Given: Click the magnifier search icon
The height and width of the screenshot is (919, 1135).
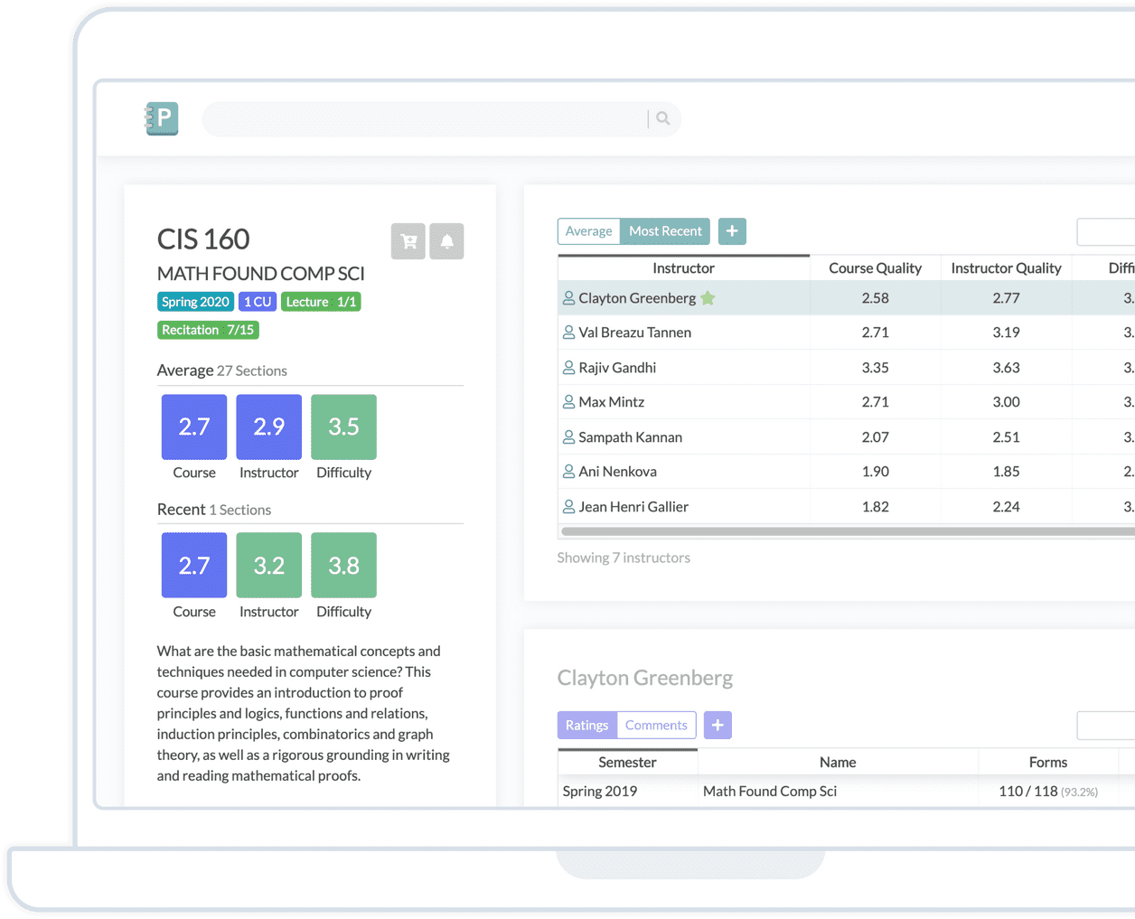Looking at the screenshot, I should pos(663,118).
